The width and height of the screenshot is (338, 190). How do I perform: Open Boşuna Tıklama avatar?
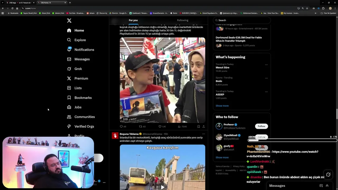[115, 136]
